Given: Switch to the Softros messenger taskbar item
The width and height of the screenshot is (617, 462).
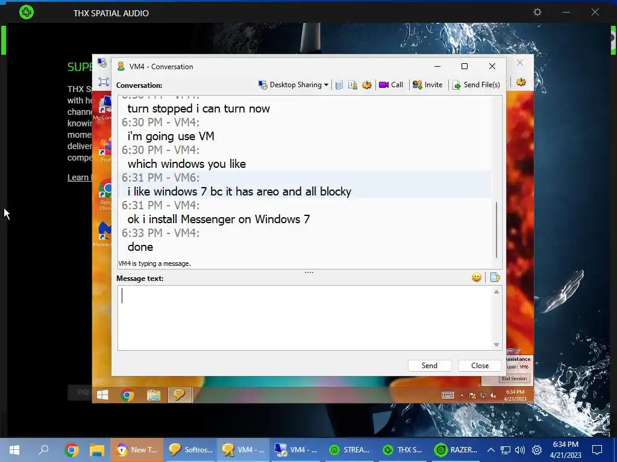Looking at the screenshot, I should tap(190, 450).
